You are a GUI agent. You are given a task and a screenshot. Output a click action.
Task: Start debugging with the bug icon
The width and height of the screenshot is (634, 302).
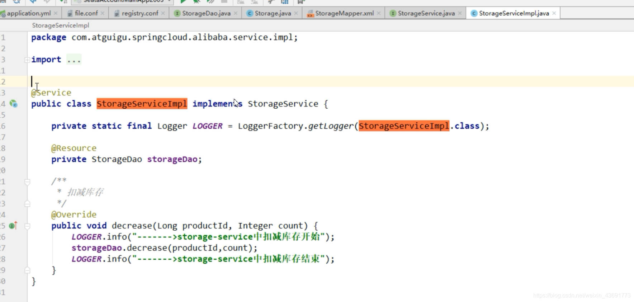[197, 1]
